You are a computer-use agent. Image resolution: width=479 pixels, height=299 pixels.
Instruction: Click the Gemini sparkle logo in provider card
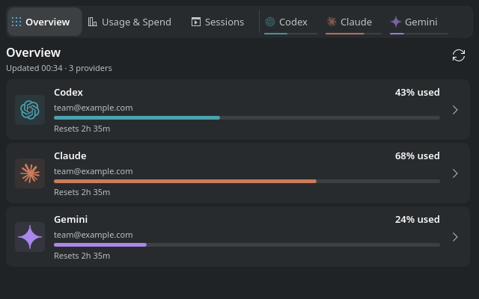[30, 237]
